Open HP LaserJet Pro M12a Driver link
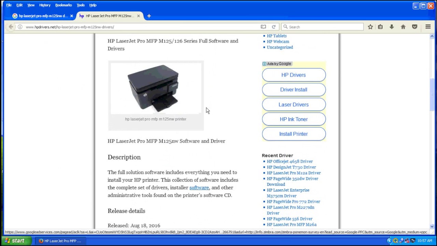This screenshot has height=246, width=437. click(294, 173)
